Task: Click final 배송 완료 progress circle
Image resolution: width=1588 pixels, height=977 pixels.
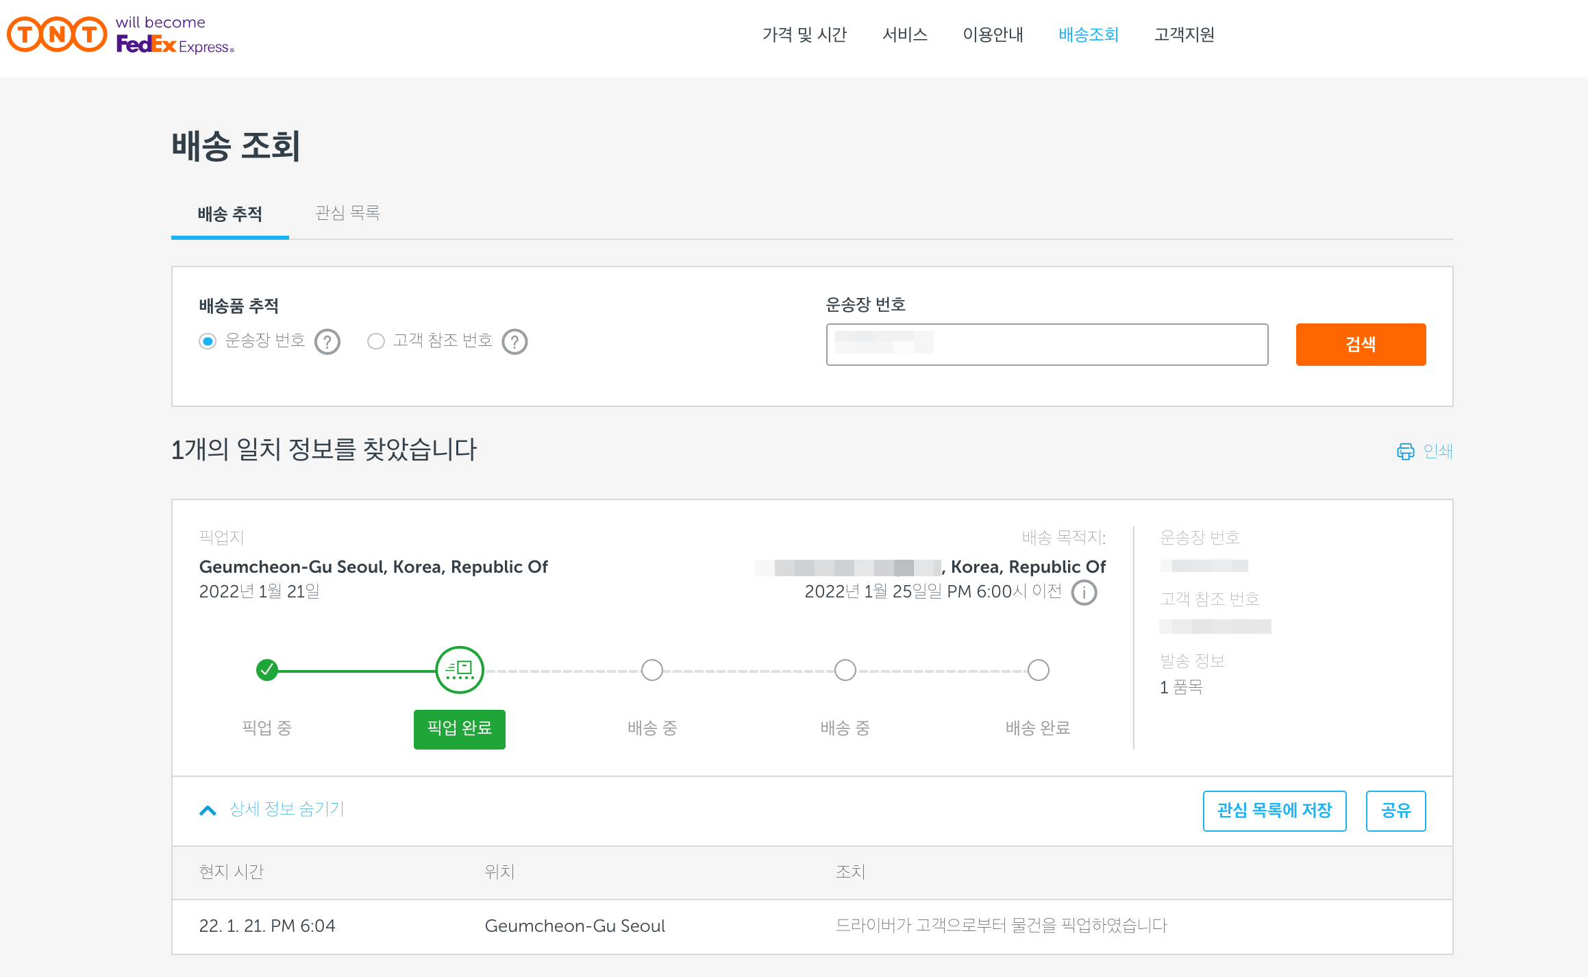Action: coord(1038,670)
